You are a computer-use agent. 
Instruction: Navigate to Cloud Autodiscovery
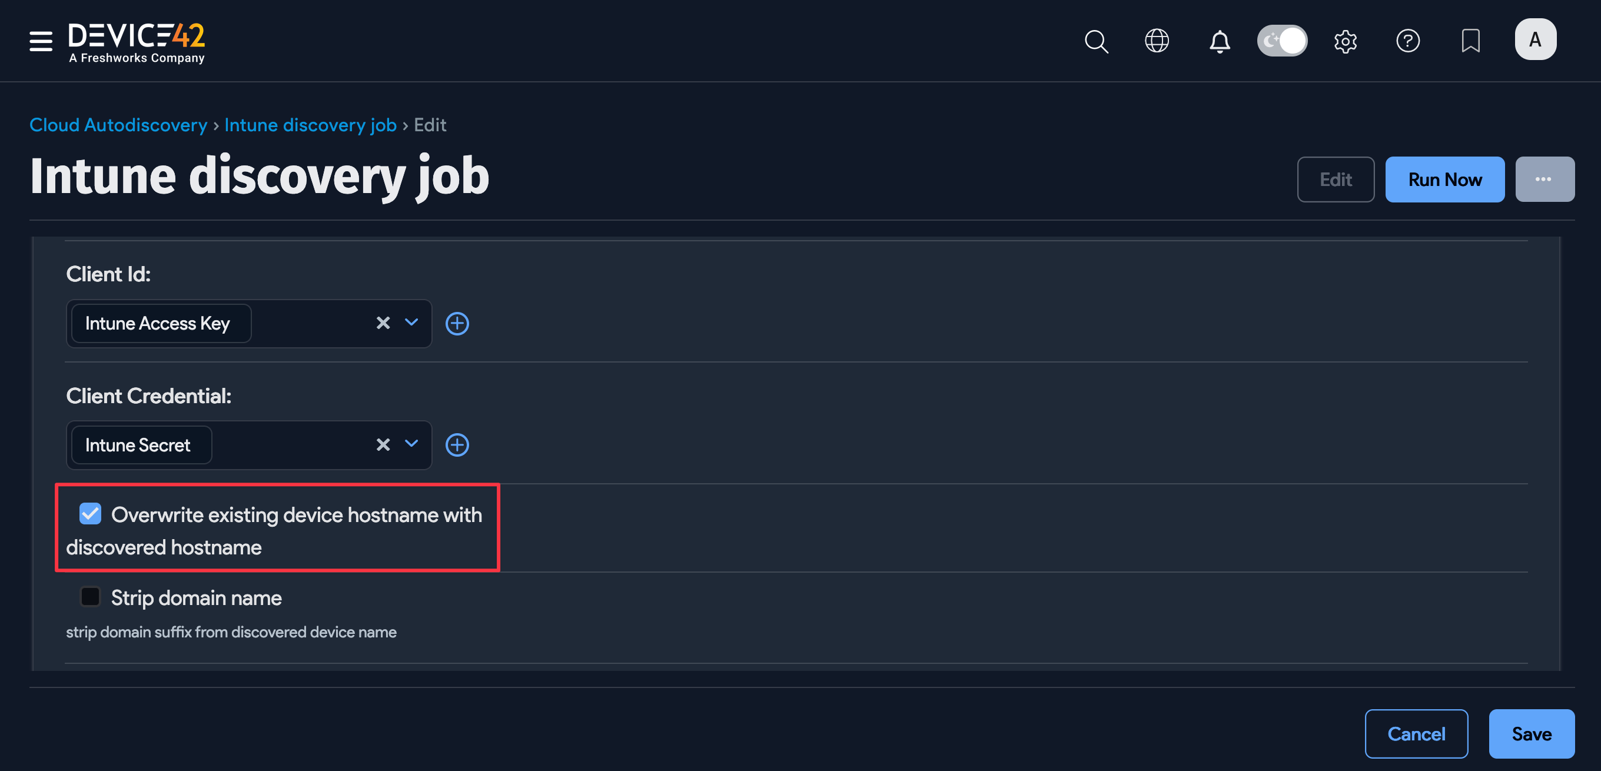pyautogui.click(x=118, y=125)
